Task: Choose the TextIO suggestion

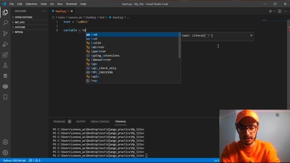Action: pyautogui.click(x=132, y=43)
